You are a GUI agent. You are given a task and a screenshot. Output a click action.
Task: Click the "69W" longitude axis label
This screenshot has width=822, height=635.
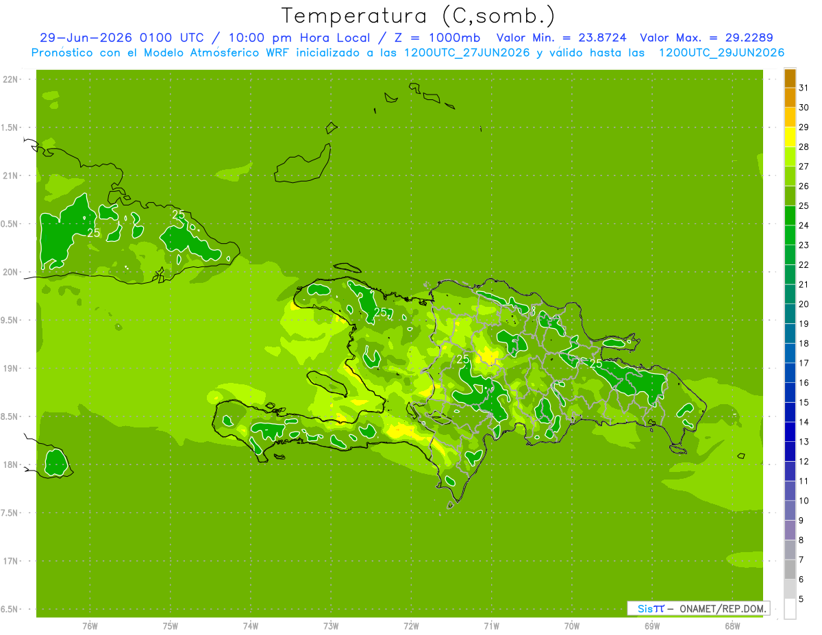[652, 626]
